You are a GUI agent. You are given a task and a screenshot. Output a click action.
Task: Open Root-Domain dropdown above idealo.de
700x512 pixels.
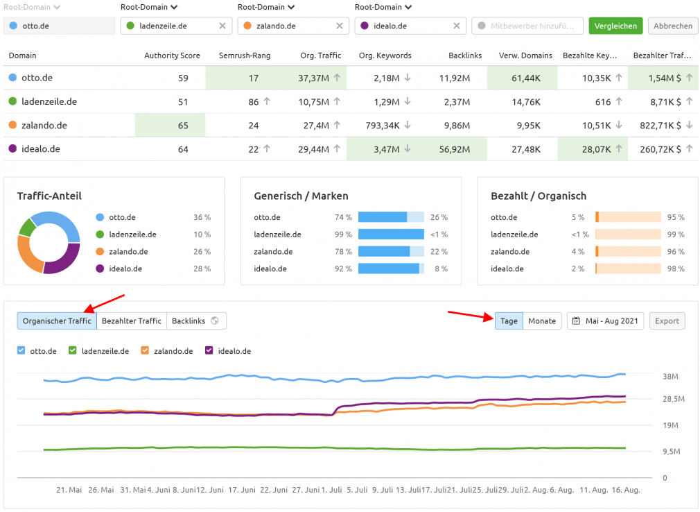point(383,7)
